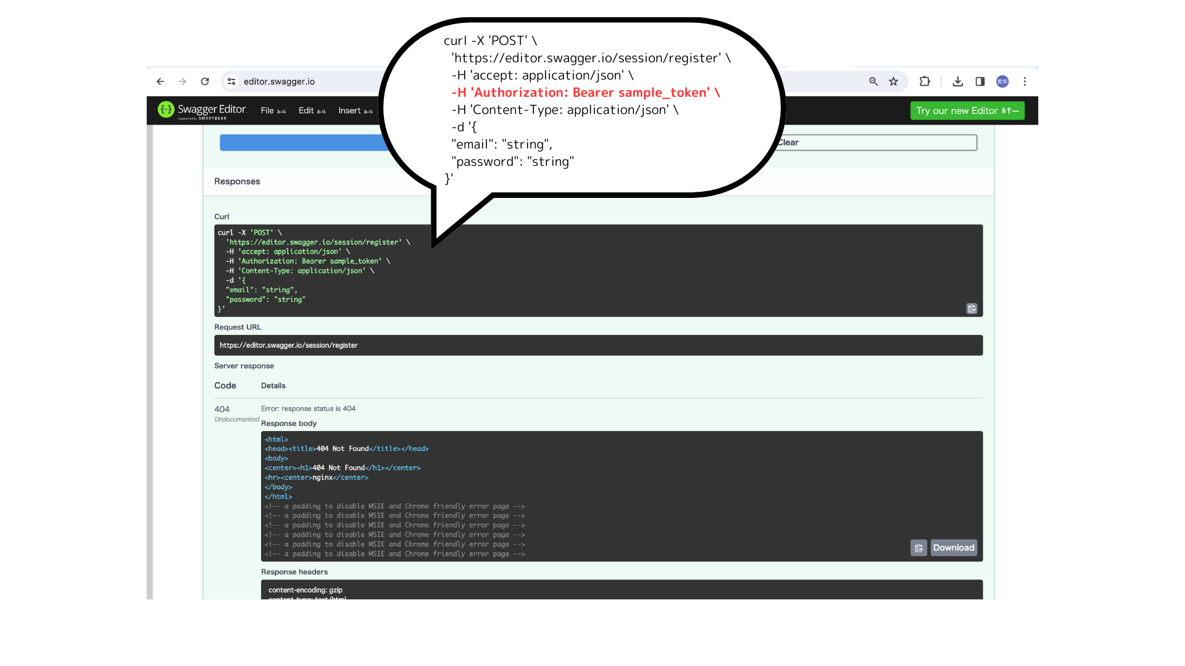Copy the response body to clipboard
Viewport: 1185px width, 666px height.
(x=918, y=548)
